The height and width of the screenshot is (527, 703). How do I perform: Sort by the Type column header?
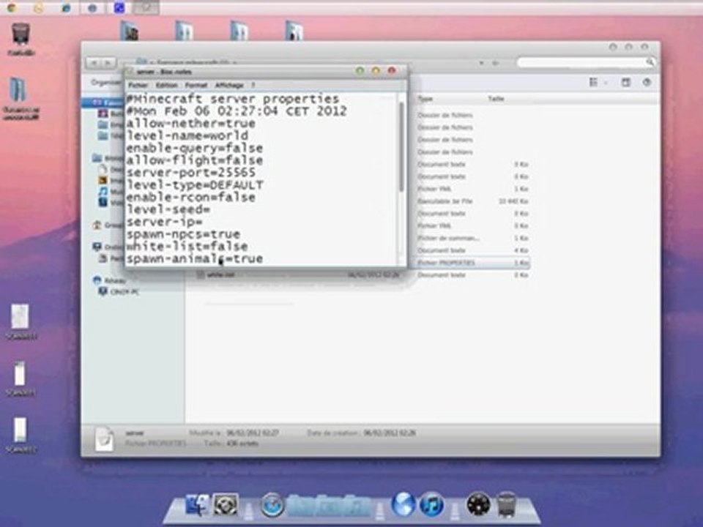[x=425, y=99]
